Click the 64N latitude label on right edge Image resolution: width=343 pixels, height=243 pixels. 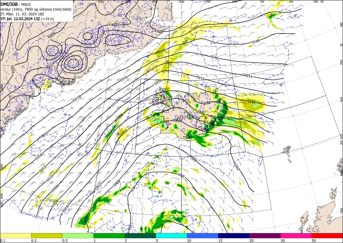341,99
